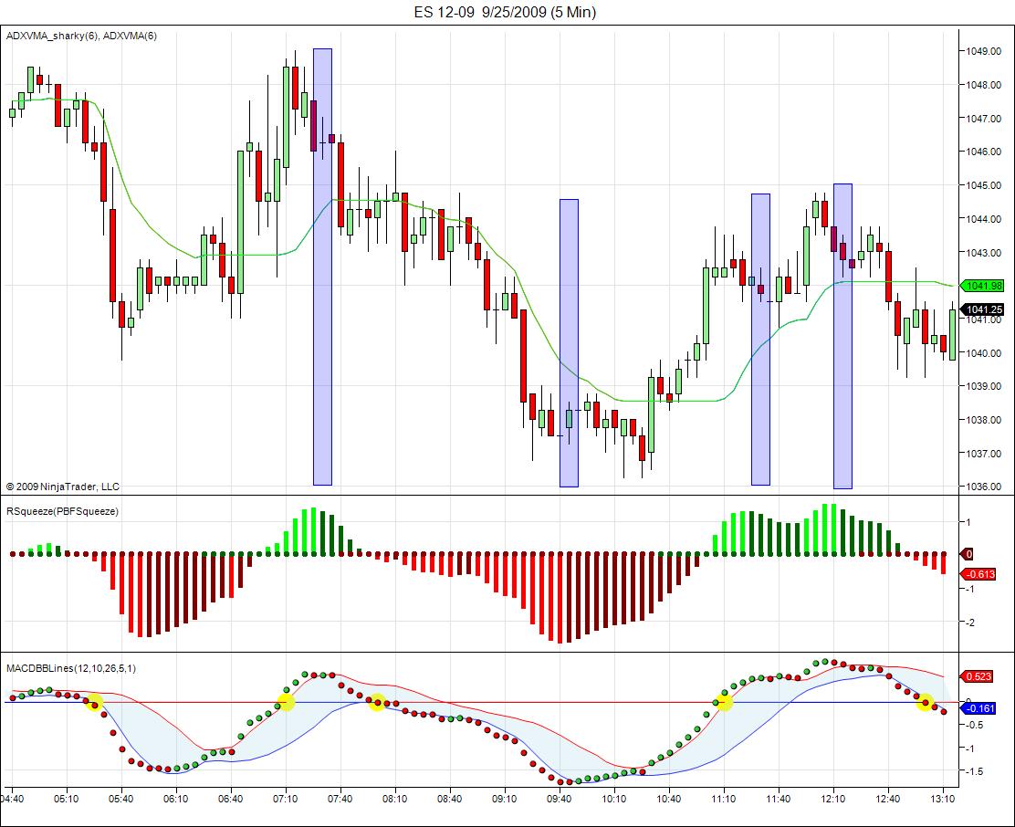Image resolution: width=1015 pixels, height=827 pixels.
Task: Click the yellow crossover dot near 13:00
Action: (925, 702)
